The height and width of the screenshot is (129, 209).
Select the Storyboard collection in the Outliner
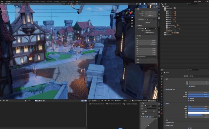169,8
